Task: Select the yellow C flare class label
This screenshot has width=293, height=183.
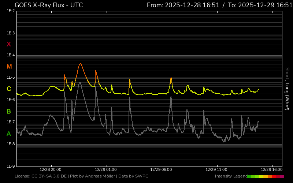Action: tap(9, 89)
